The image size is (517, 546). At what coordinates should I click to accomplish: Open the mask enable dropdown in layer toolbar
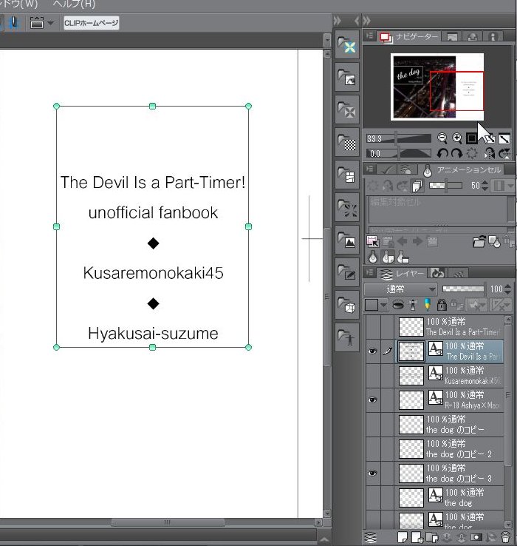click(x=476, y=305)
